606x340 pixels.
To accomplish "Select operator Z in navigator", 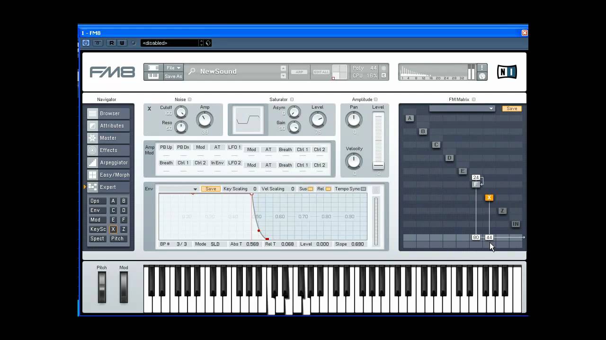I will pyautogui.click(x=124, y=229).
